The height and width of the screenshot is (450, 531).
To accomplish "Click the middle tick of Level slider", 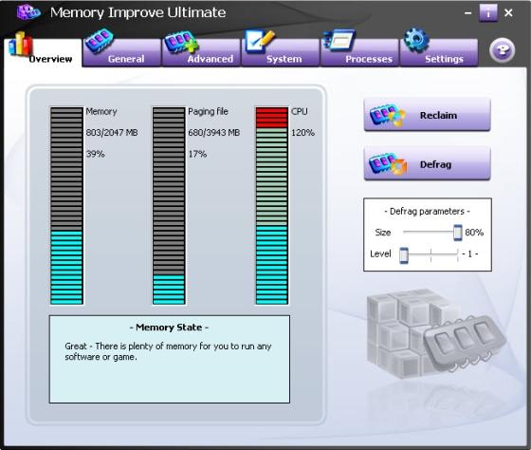I will pos(430,255).
